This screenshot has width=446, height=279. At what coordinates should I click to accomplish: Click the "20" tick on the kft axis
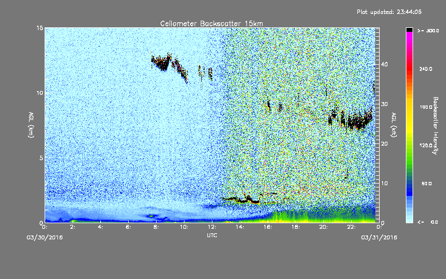pyautogui.click(x=384, y=143)
